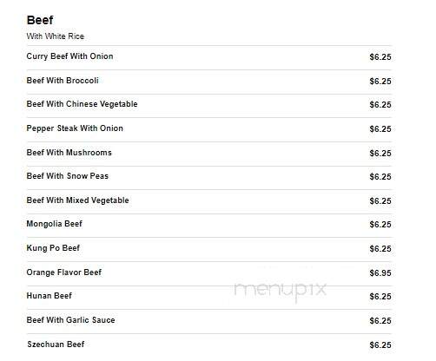Click the With White Rice subtitle

pyautogui.click(x=56, y=36)
